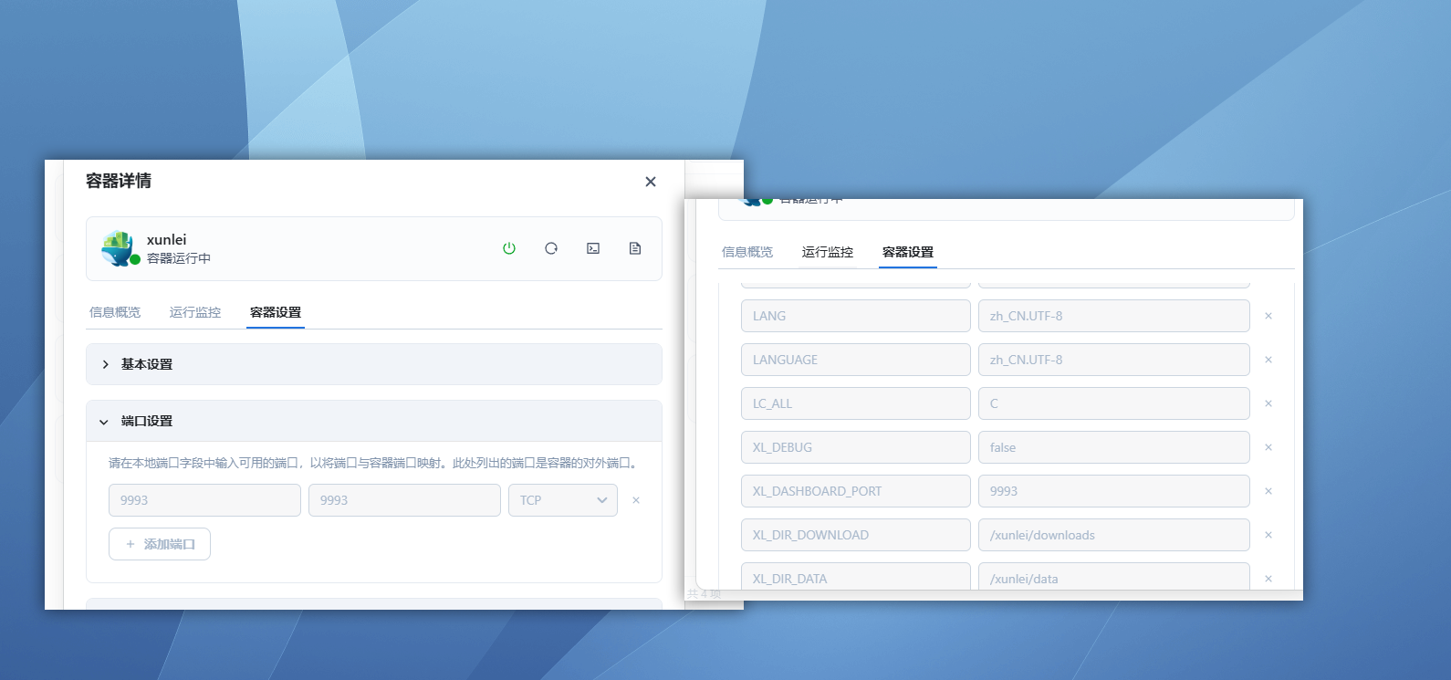Click the XL_DEBUG key field
The width and height of the screenshot is (1451, 680).
(856, 447)
